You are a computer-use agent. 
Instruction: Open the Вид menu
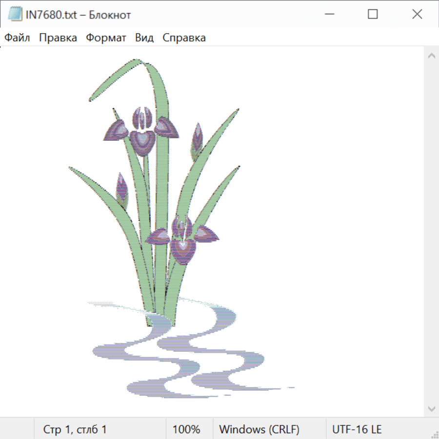144,38
